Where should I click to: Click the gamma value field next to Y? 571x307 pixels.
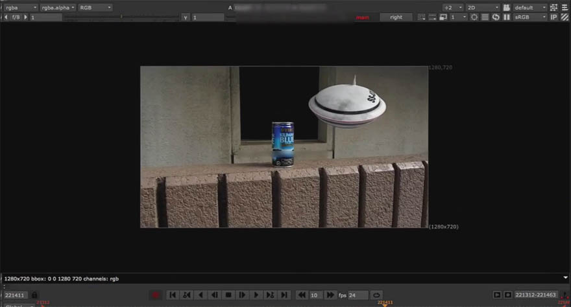(208, 17)
